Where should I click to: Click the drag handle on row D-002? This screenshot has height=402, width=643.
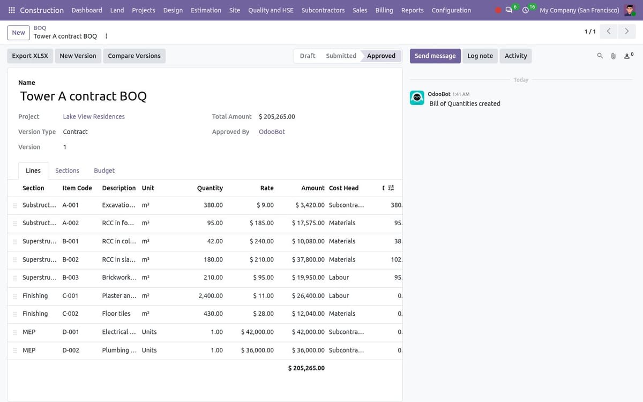click(15, 351)
